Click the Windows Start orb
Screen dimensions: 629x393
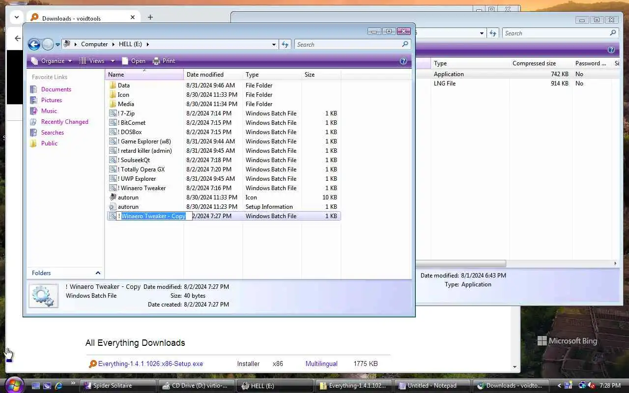tap(14, 385)
